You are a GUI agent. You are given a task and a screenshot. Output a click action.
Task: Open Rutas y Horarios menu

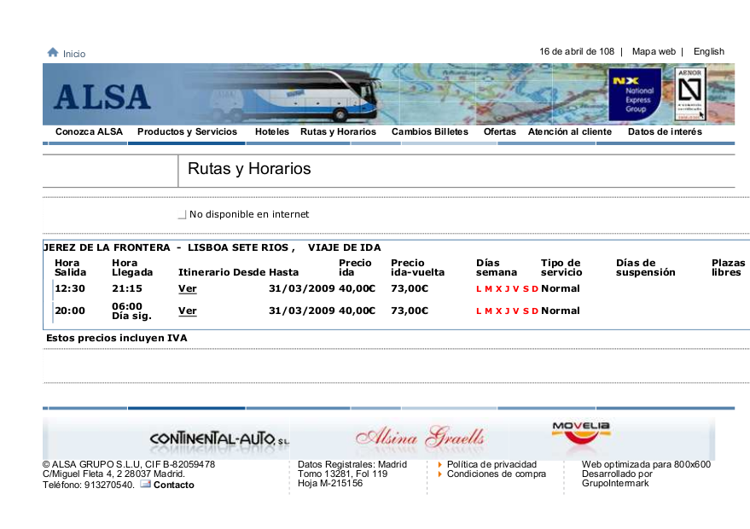[x=338, y=132]
